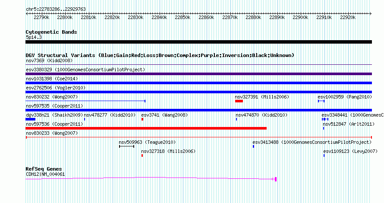
Task: Select the esv3380329 purple inversion bar
Action: [x=198, y=74]
